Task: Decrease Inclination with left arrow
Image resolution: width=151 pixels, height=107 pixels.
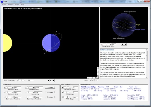Action: click(62, 87)
